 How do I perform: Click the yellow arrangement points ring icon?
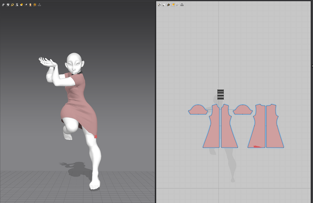[12, 5]
